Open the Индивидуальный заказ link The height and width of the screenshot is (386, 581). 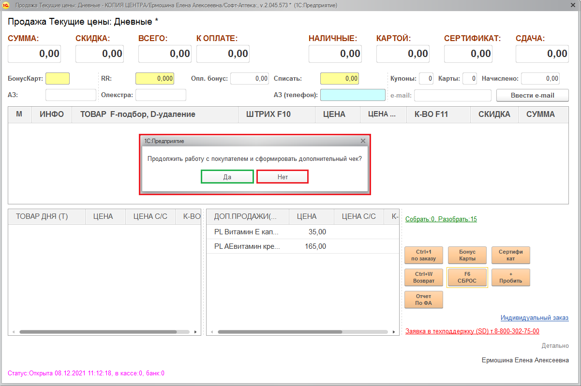click(x=534, y=317)
